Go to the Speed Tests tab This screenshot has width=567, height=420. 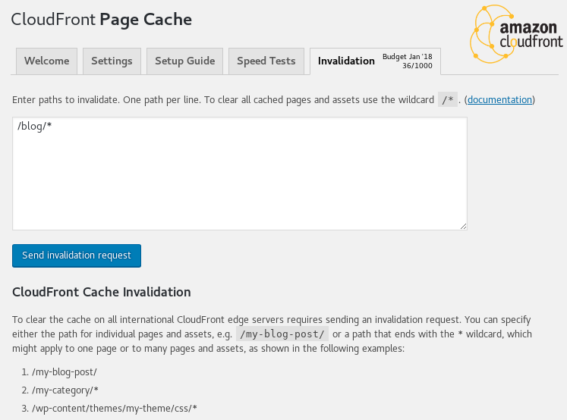pyautogui.click(x=266, y=61)
